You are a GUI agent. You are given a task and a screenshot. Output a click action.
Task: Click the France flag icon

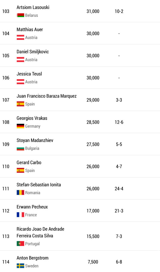tap(20, 215)
